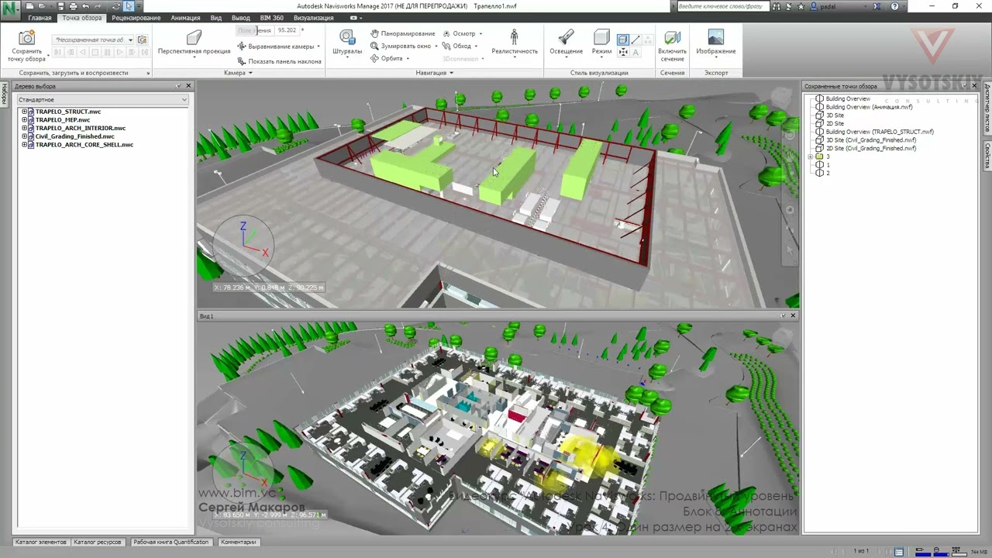Toggle the Lines display button in render style
Screen dimensions: 992x558
pyautogui.click(x=635, y=40)
